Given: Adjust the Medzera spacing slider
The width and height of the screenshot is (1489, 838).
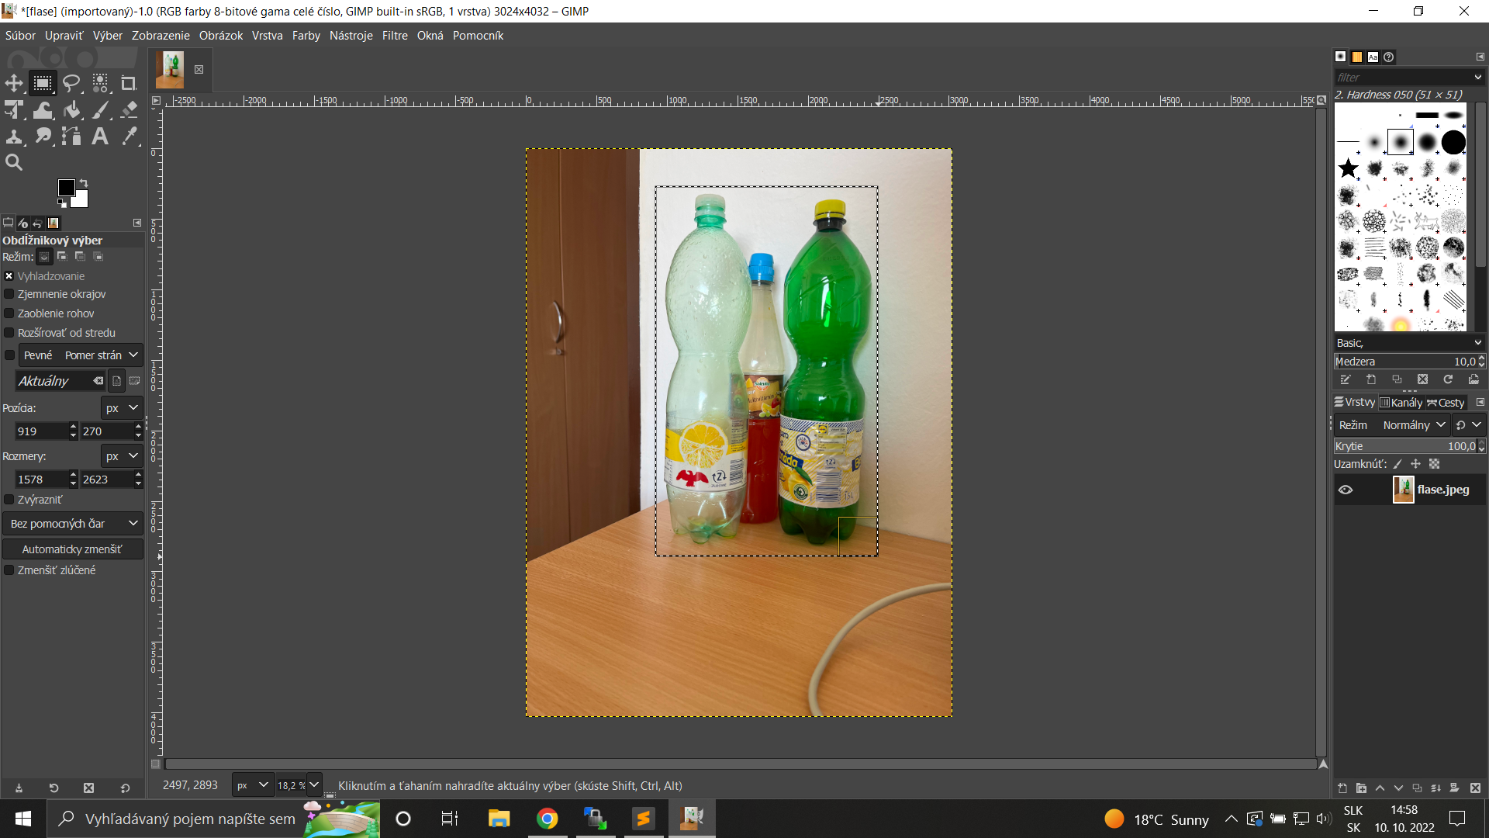Looking at the screenshot, I should [x=1405, y=362].
